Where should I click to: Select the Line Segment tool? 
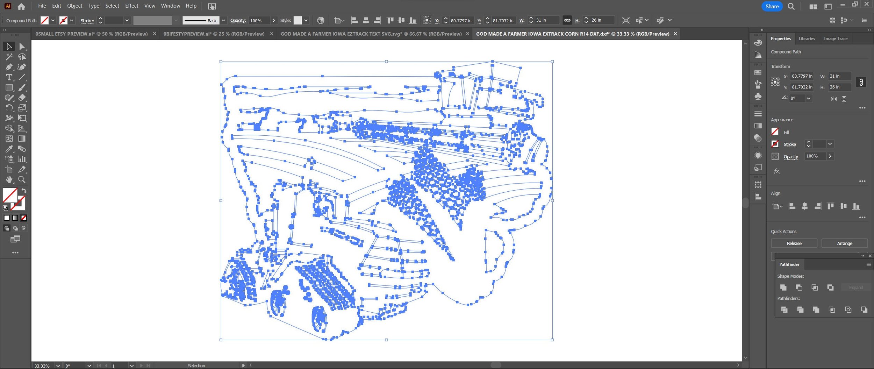click(x=22, y=77)
